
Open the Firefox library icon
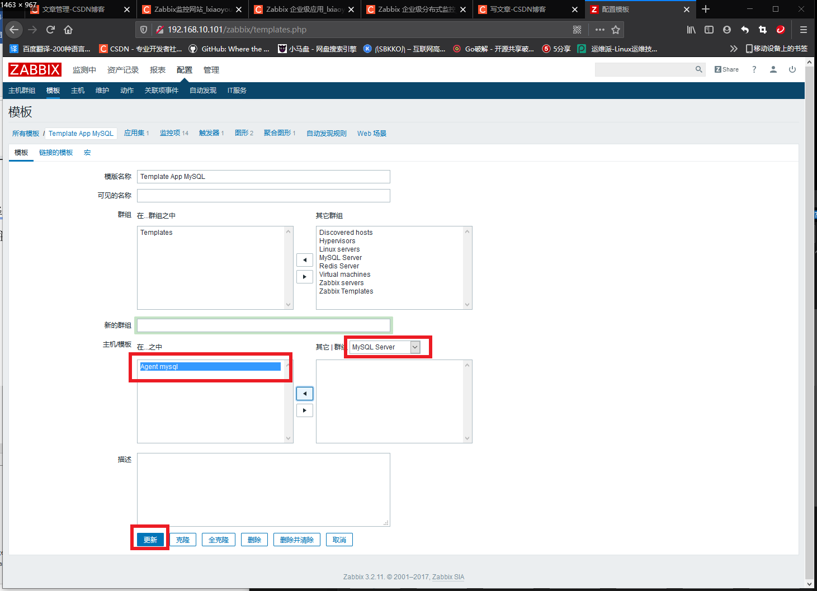tap(691, 30)
